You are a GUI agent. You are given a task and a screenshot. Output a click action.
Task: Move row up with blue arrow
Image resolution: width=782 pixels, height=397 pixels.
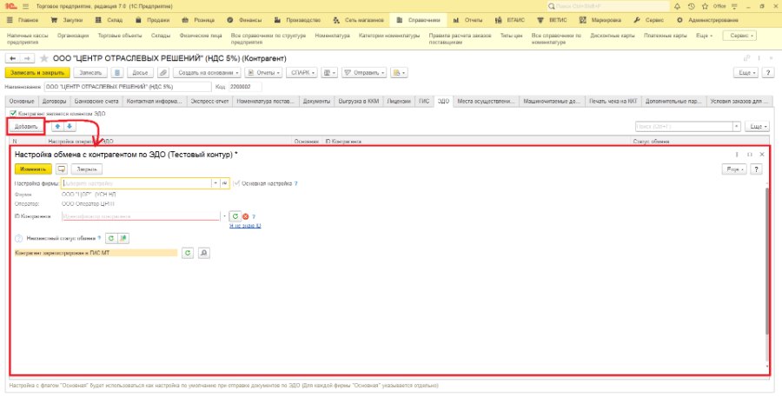tap(58, 127)
